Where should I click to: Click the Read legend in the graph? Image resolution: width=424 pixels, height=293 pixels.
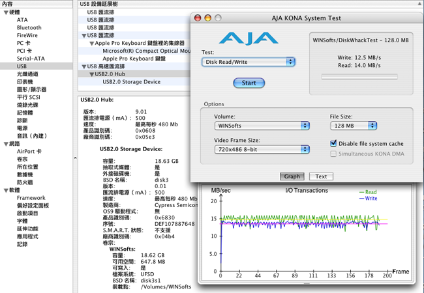click(x=368, y=192)
